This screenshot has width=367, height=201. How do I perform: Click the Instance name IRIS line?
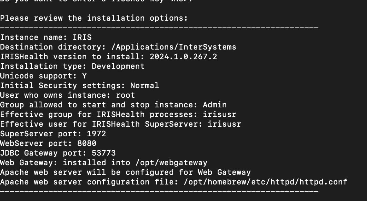(46, 37)
